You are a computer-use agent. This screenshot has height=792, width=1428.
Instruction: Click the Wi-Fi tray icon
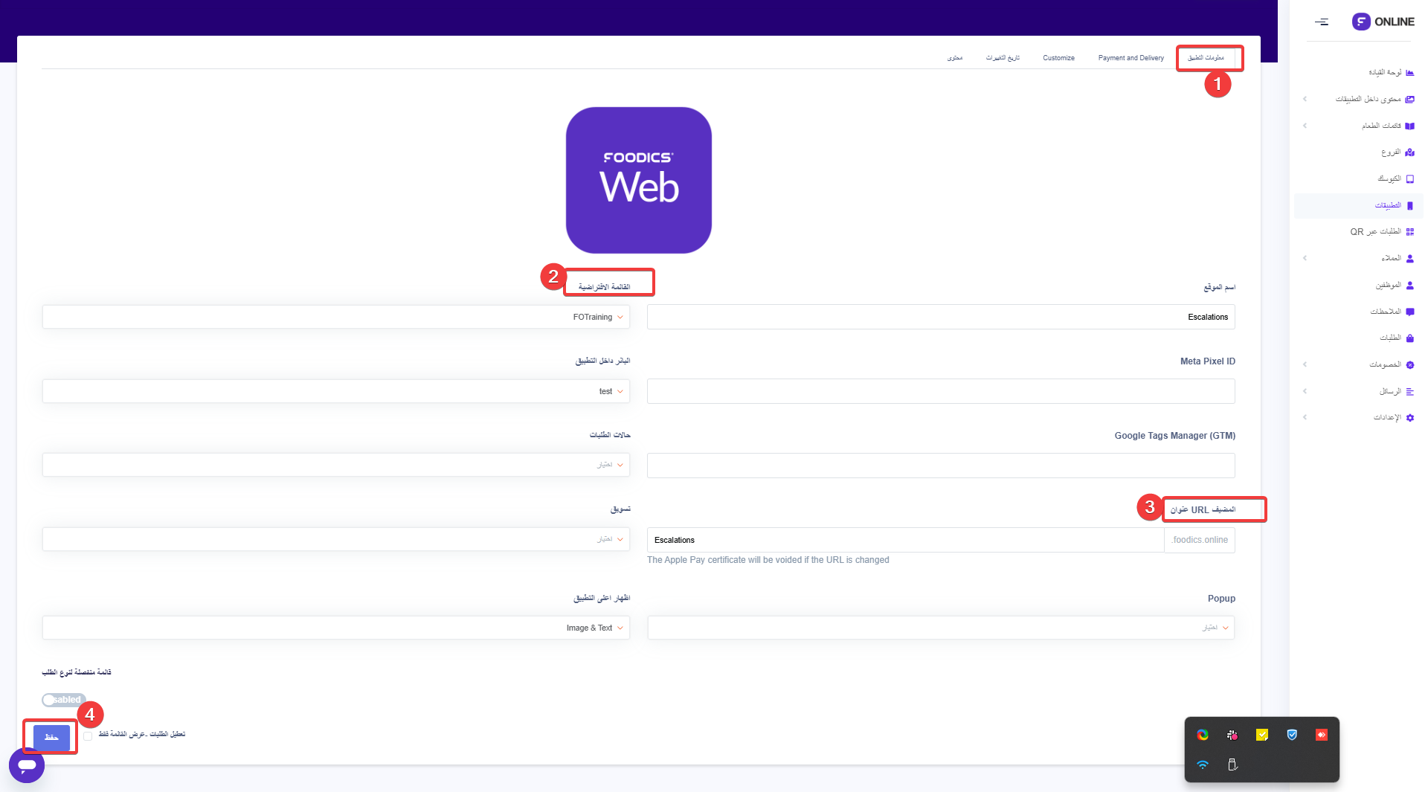(x=1203, y=764)
